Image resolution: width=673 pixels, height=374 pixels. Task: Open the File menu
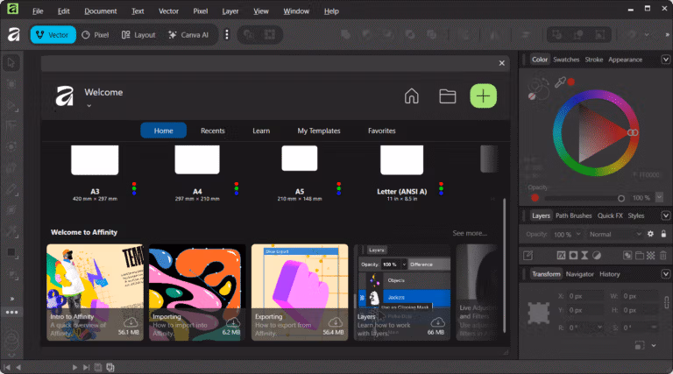[38, 11]
